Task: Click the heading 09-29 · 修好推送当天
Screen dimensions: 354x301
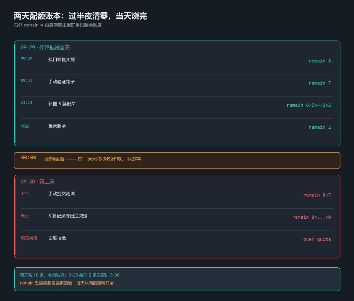Action: tap(45, 48)
